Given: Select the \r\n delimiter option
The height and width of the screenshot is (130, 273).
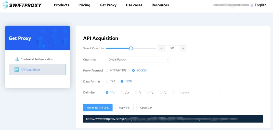Looking at the screenshot, I should pyautogui.click(x=107, y=92).
